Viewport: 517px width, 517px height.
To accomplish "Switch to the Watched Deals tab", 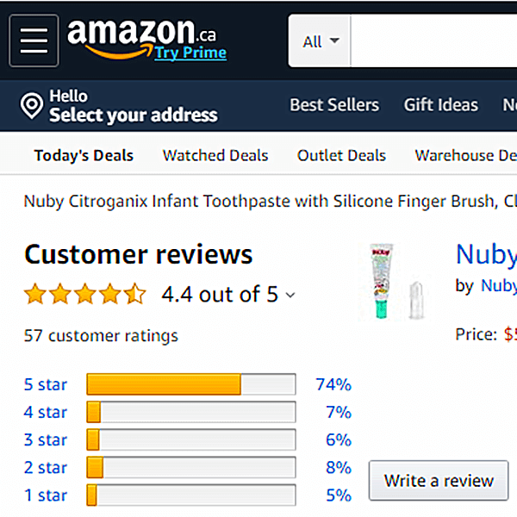I will coord(215,156).
